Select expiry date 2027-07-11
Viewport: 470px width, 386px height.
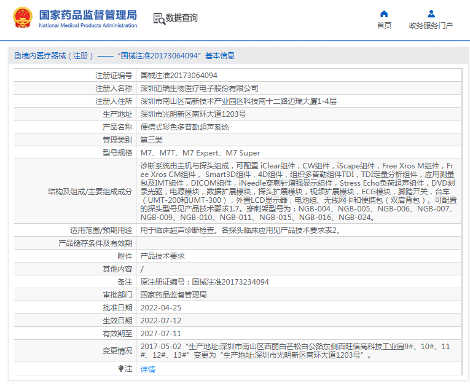(160, 333)
